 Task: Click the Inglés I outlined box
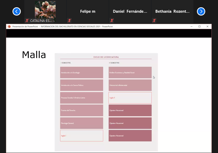[81, 136]
